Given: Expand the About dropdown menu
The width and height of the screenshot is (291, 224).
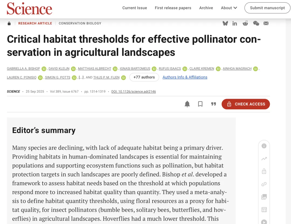Looking at the screenshot, I should pos(229,8).
